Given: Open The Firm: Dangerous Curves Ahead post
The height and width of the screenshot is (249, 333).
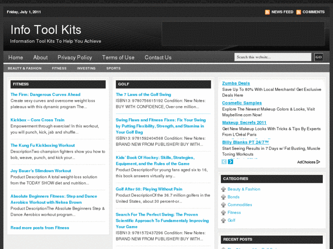Looking at the screenshot, I should [x=45, y=95].
